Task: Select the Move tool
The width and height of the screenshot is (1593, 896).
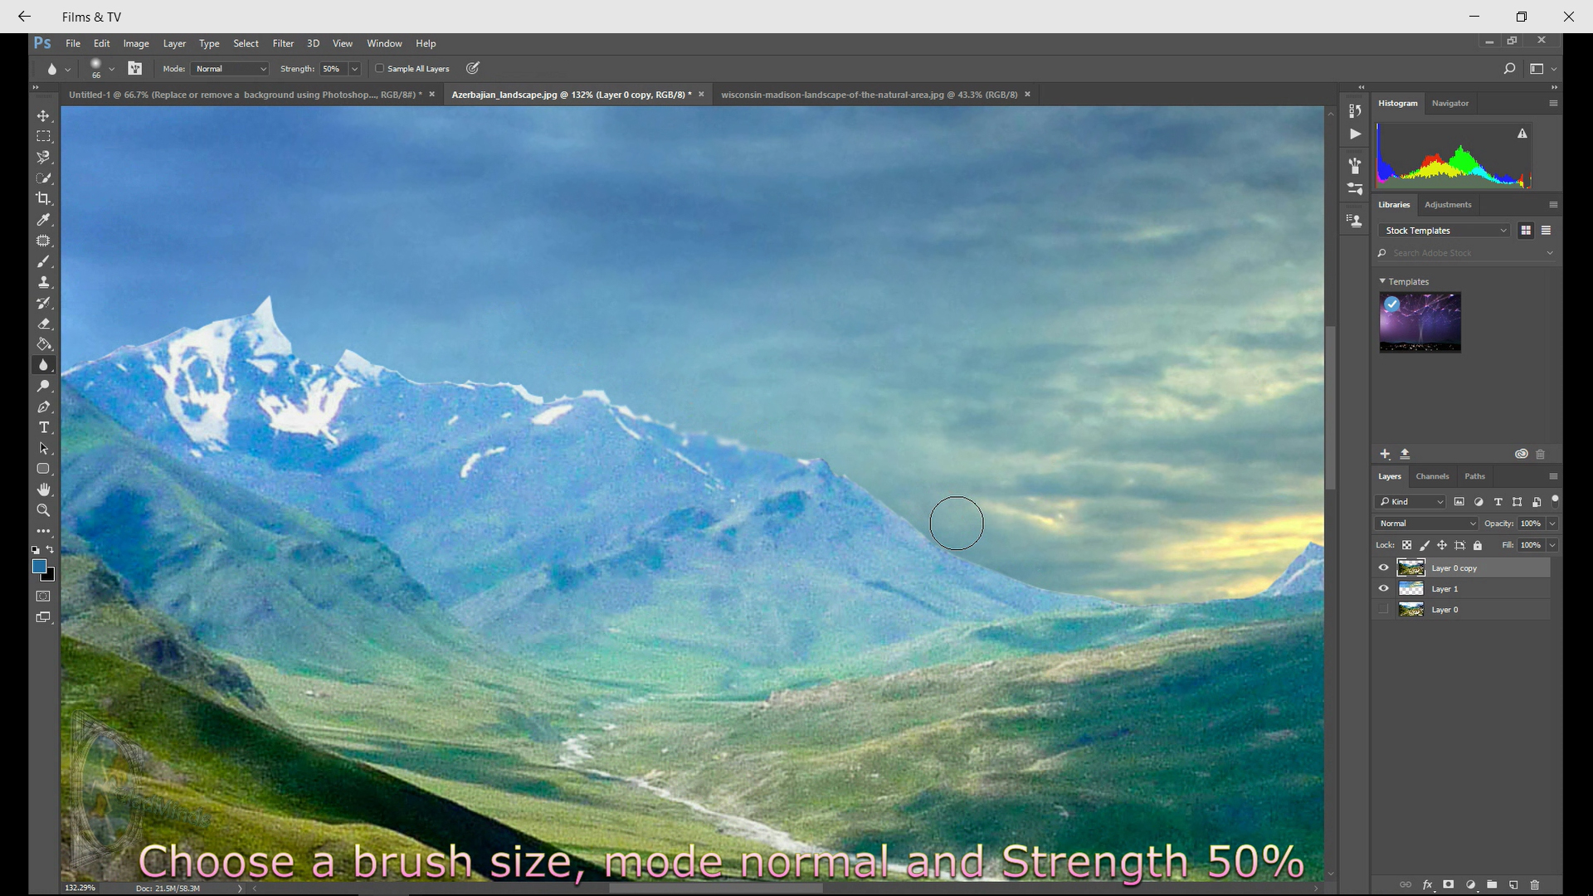Action: tap(44, 115)
